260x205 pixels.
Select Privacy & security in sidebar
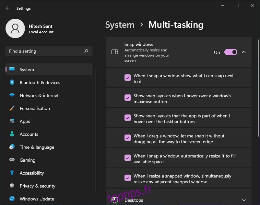click(x=37, y=186)
